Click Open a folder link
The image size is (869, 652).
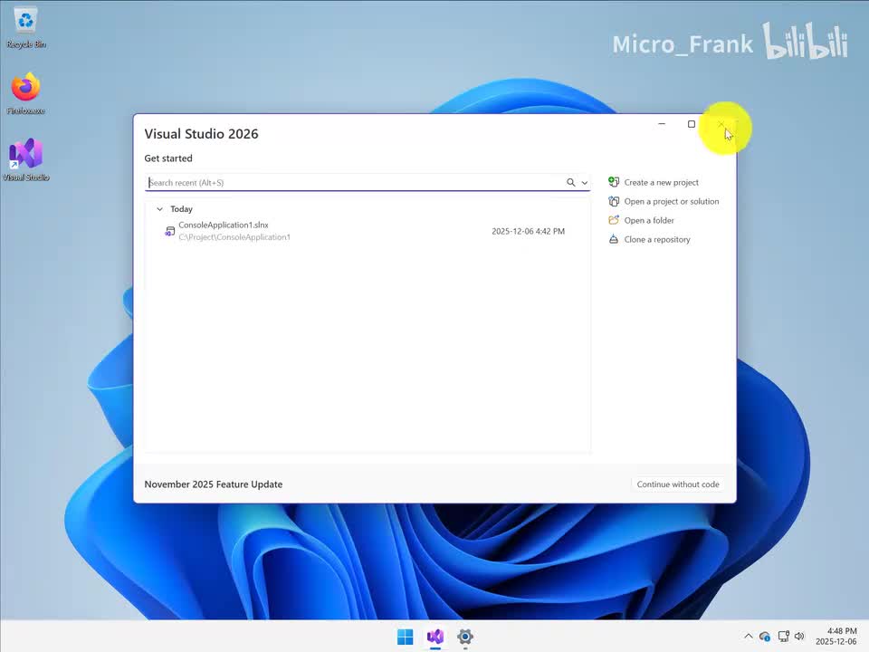649,220
